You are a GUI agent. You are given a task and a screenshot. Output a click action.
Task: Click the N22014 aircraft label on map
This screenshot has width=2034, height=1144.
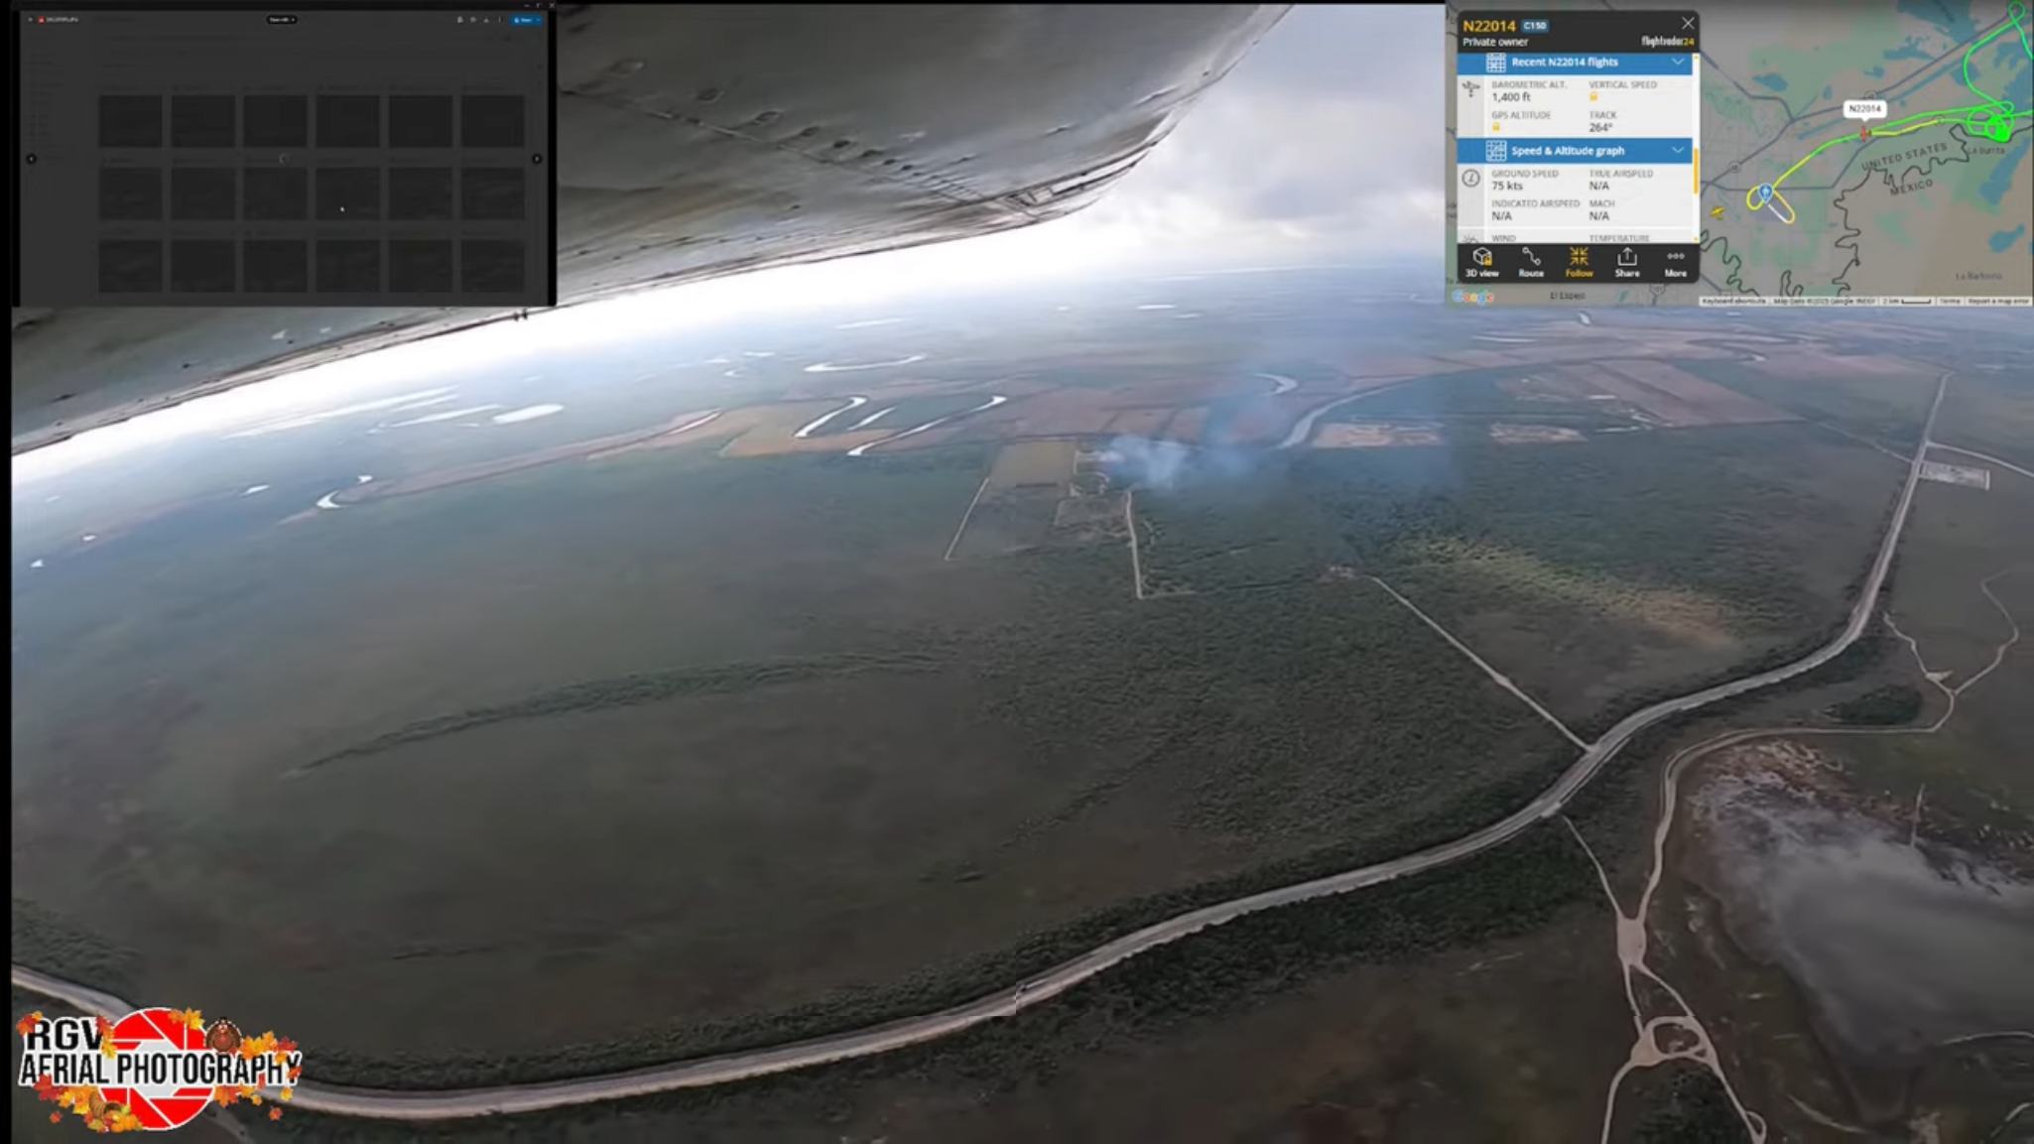pos(1863,108)
